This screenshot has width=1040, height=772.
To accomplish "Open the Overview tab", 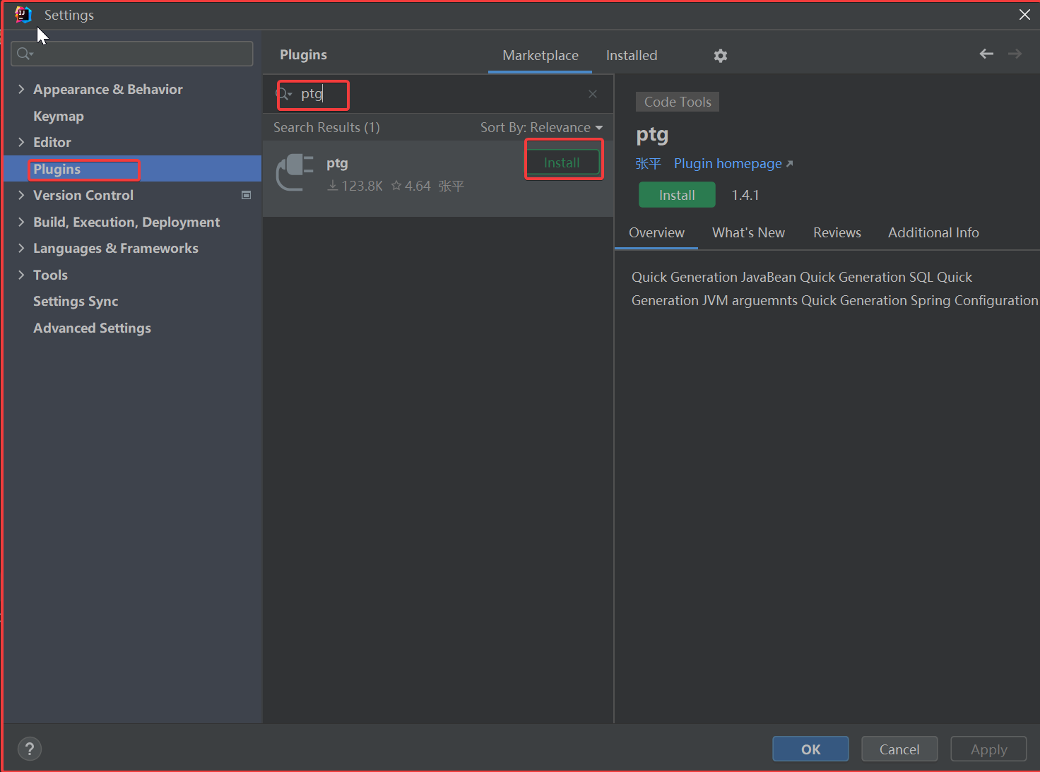I will tap(656, 232).
